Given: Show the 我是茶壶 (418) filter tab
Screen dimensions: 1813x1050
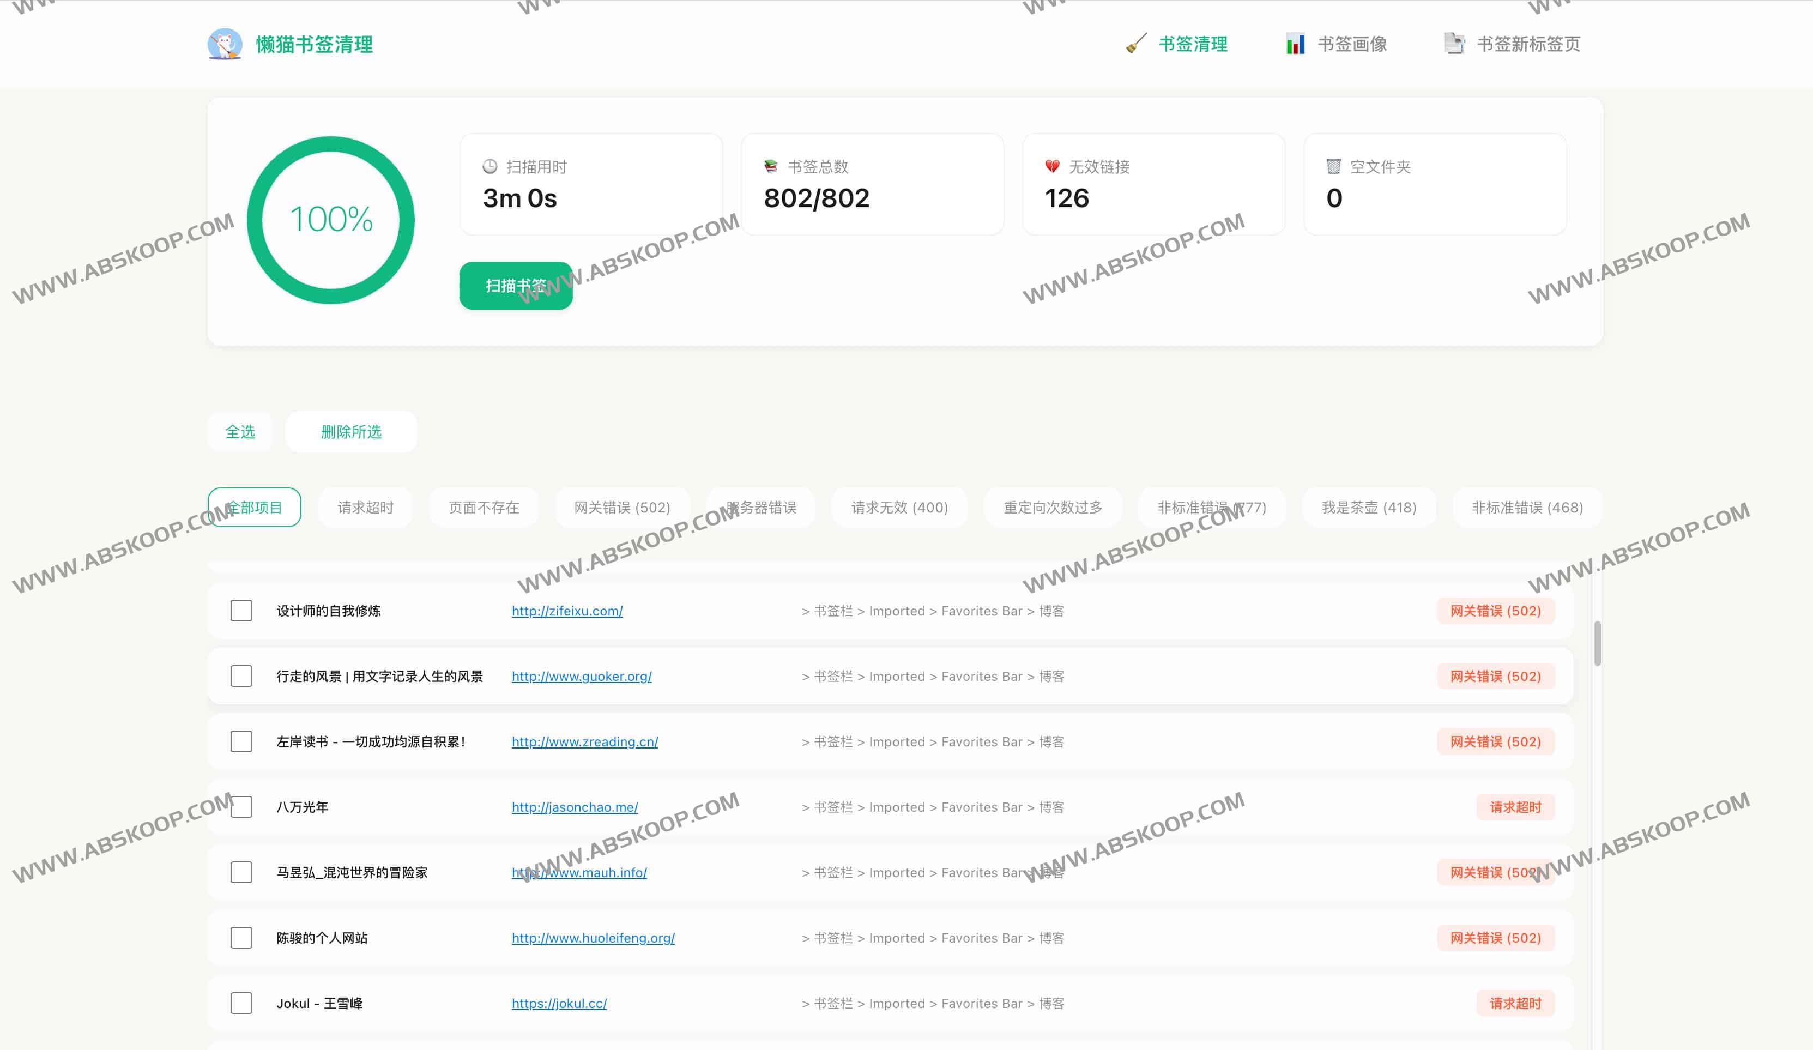Looking at the screenshot, I should [1368, 508].
